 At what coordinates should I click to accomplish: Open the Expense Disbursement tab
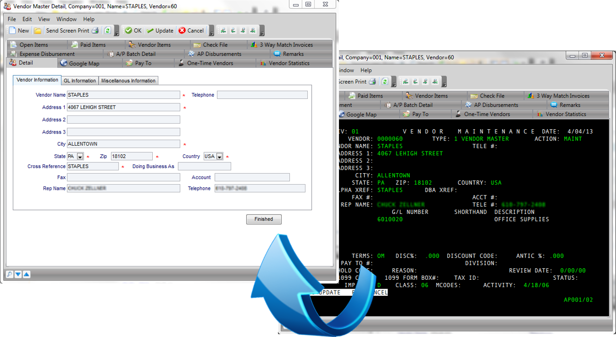pos(54,54)
